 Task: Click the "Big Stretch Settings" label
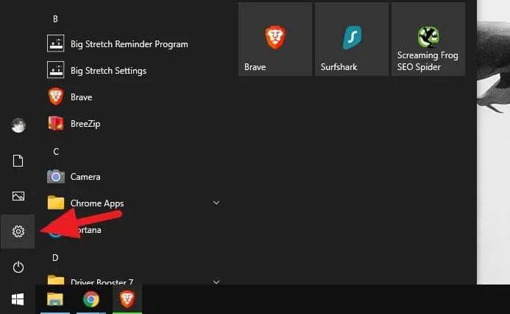click(x=108, y=71)
